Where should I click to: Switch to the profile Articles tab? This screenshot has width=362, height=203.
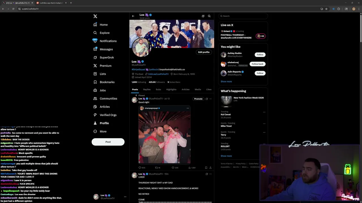pos(186,89)
